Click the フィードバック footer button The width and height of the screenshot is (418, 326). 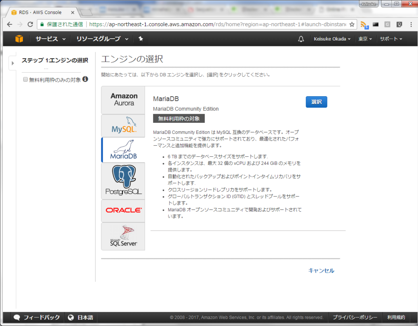[37, 317]
